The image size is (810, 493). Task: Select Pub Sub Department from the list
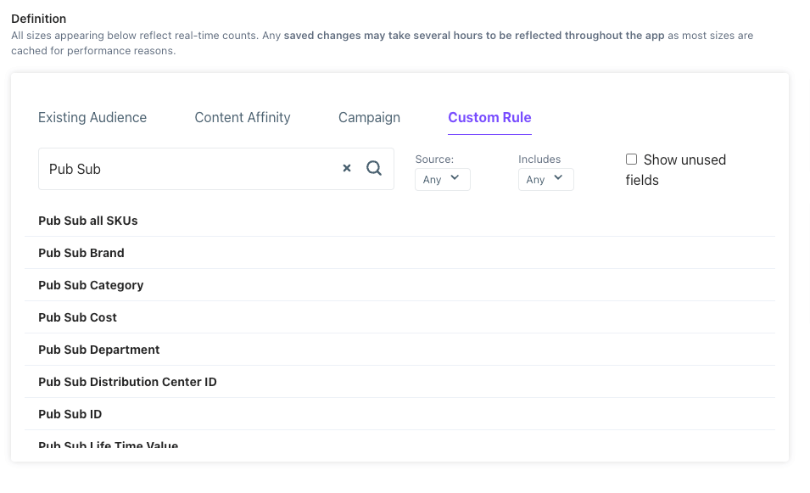pyautogui.click(x=99, y=350)
